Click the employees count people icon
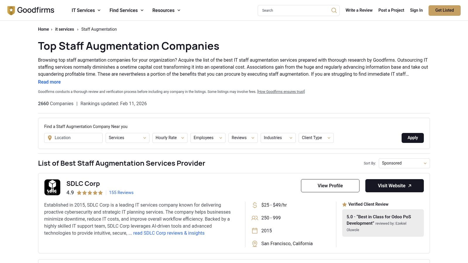The width and height of the screenshot is (468, 263). 255,218
